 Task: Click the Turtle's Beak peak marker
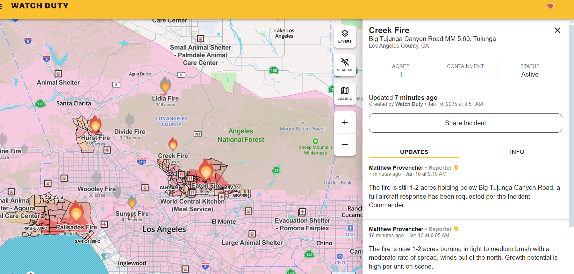(x=337, y=176)
